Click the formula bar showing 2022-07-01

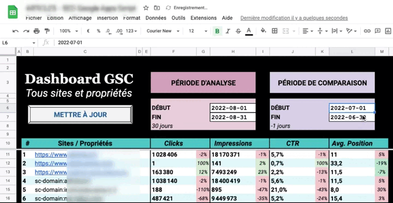[x=223, y=43]
